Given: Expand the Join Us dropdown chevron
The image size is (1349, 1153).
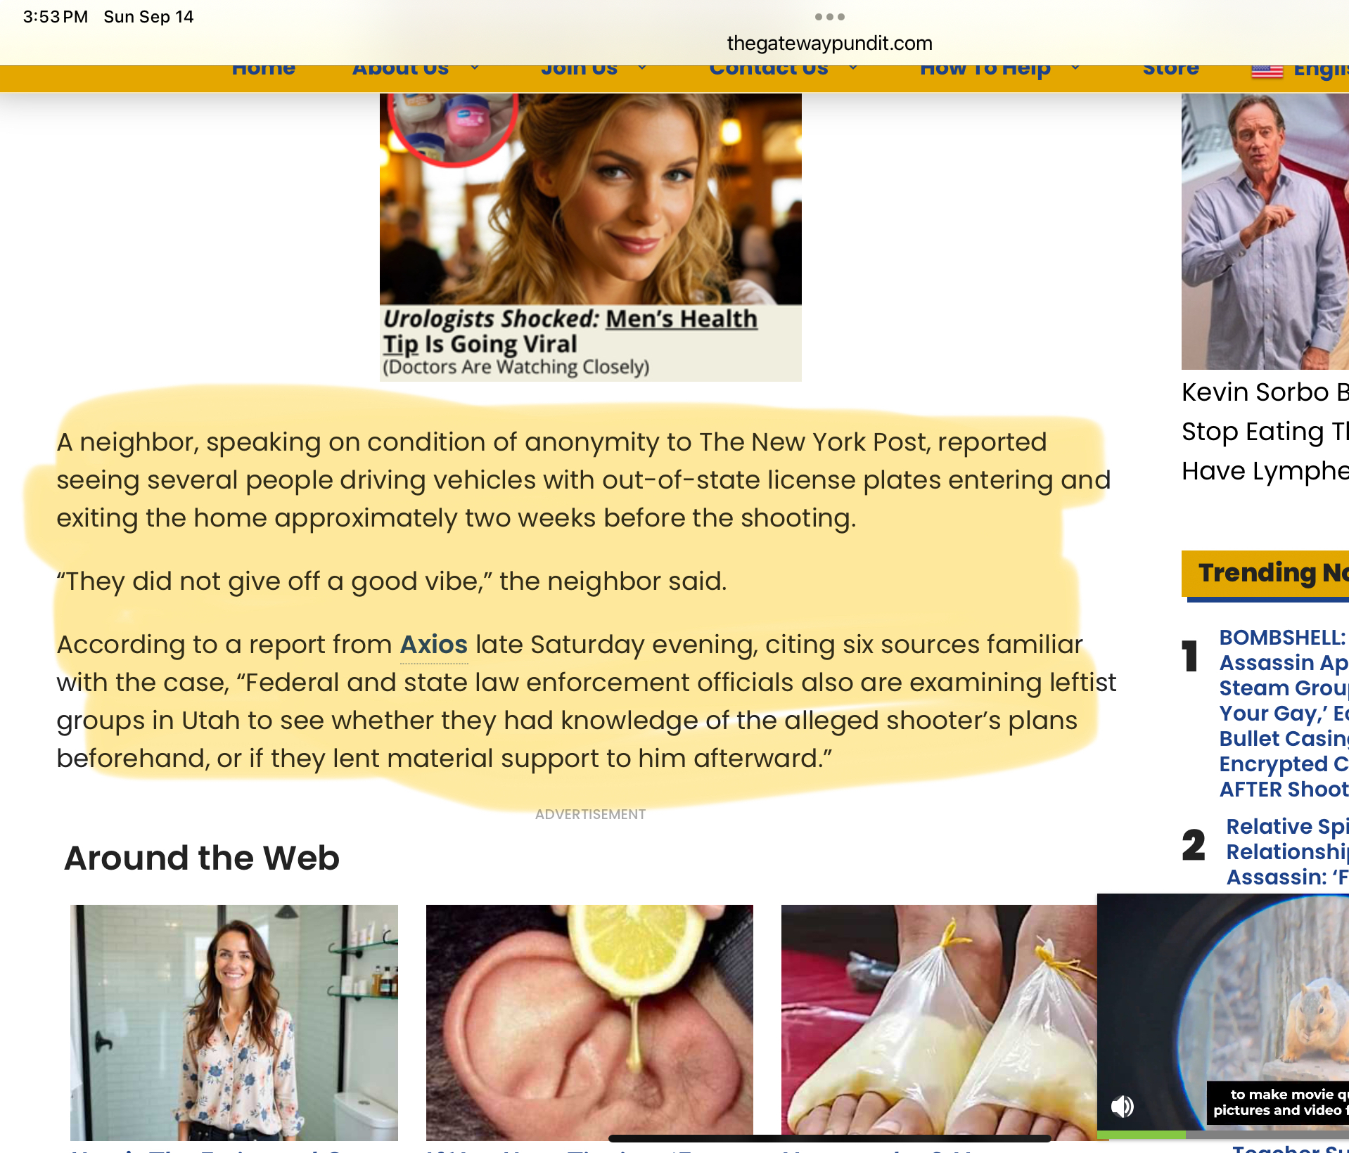Looking at the screenshot, I should [642, 68].
